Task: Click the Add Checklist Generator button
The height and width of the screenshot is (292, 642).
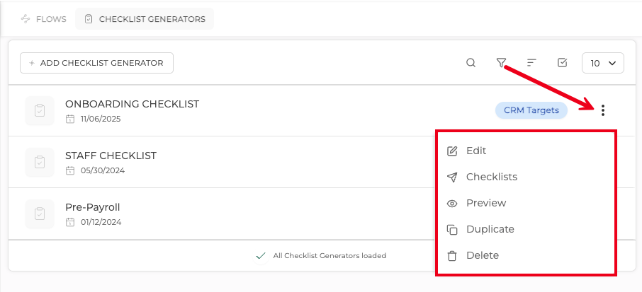Action: click(96, 63)
